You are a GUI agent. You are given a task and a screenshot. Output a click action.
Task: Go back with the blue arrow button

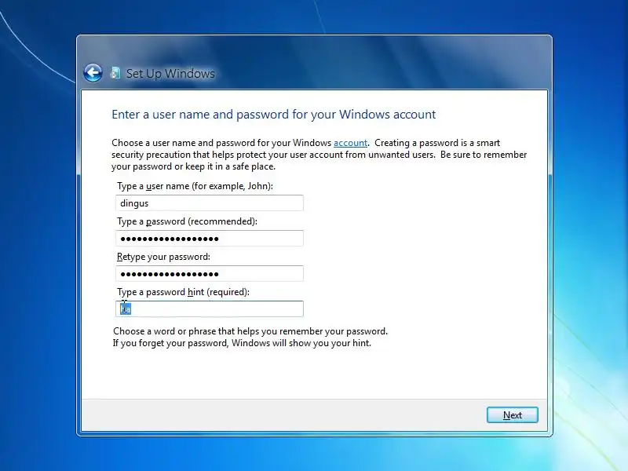[x=93, y=73]
